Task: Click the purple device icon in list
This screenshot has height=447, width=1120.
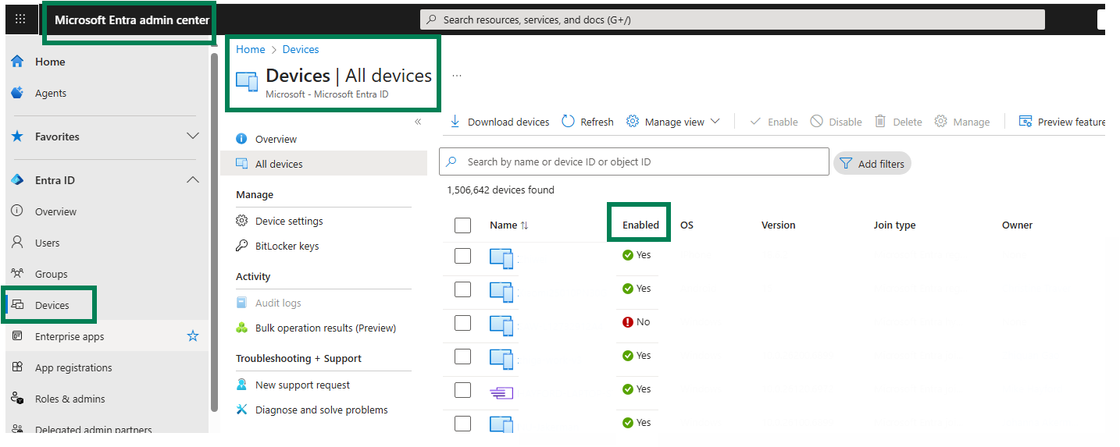Action: coord(501,392)
